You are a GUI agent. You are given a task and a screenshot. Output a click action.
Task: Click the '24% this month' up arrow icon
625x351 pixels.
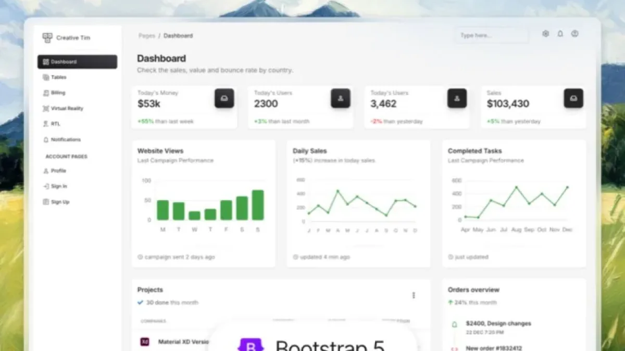tap(451, 302)
